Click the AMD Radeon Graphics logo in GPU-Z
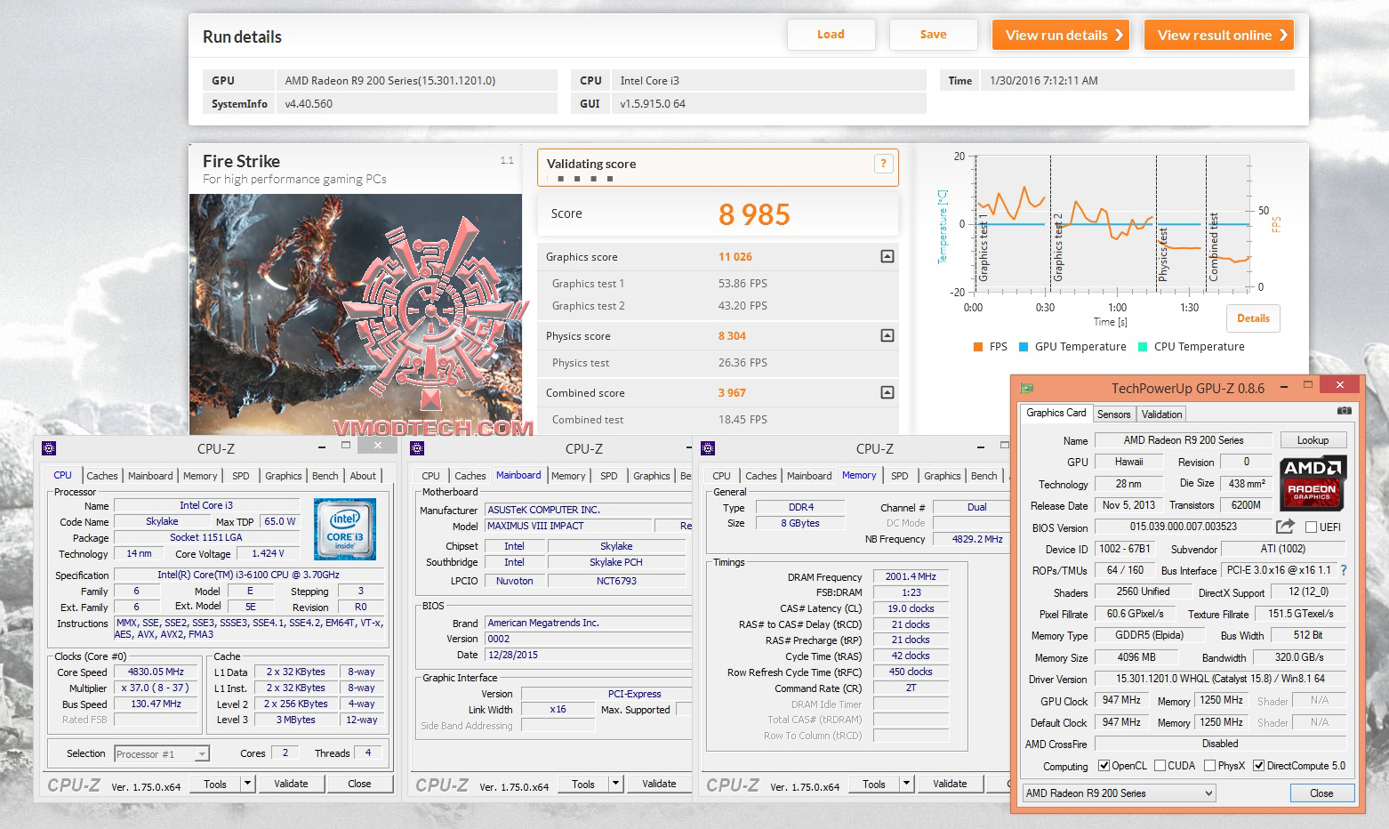The width and height of the screenshot is (1389, 829). point(1313,482)
